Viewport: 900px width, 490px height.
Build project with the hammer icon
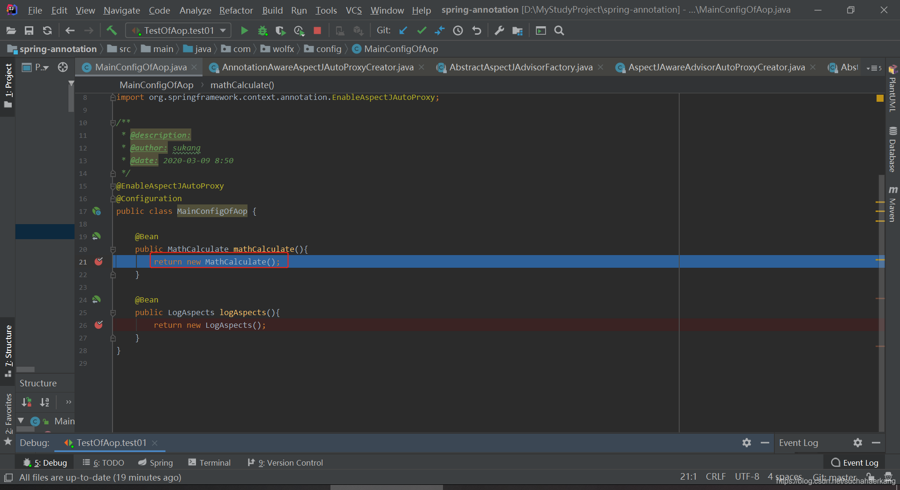tap(112, 31)
